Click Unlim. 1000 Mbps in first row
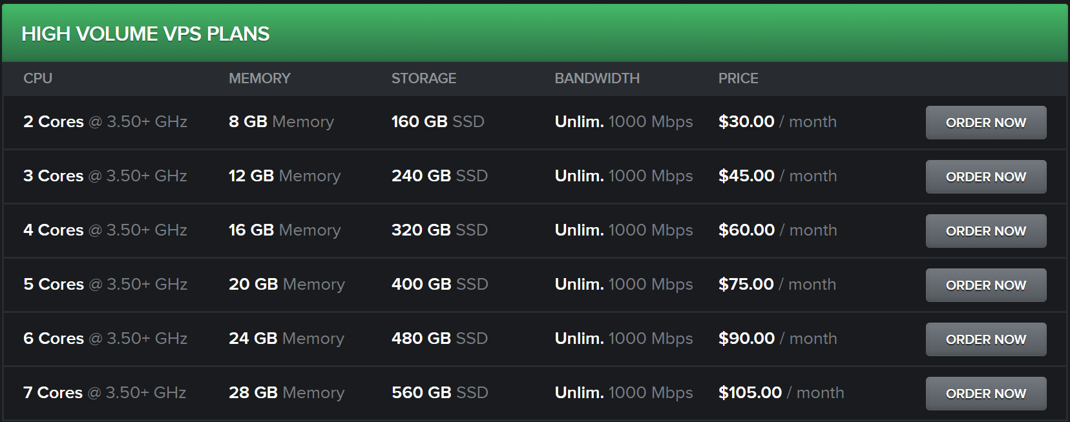Image resolution: width=1070 pixels, height=422 pixels. tap(624, 121)
